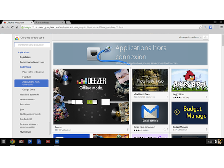Open the app launcher grid in shelf
This screenshot has height=168, width=224.
tap(4, 141)
